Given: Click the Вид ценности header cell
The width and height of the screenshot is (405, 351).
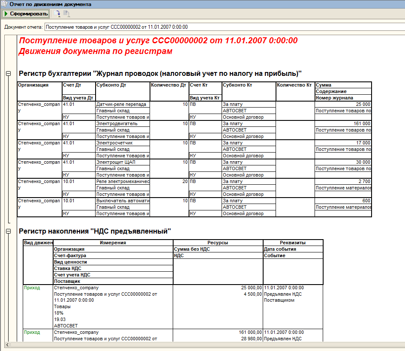Looking at the screenshot, I should click(x=113, y=262).
